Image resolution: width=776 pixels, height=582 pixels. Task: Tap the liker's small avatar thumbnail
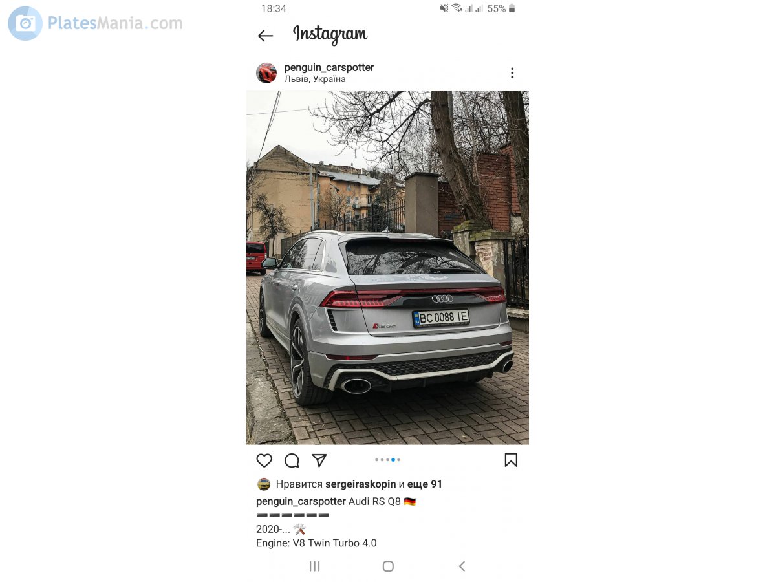pyautogui.click(x=263, y=484)
